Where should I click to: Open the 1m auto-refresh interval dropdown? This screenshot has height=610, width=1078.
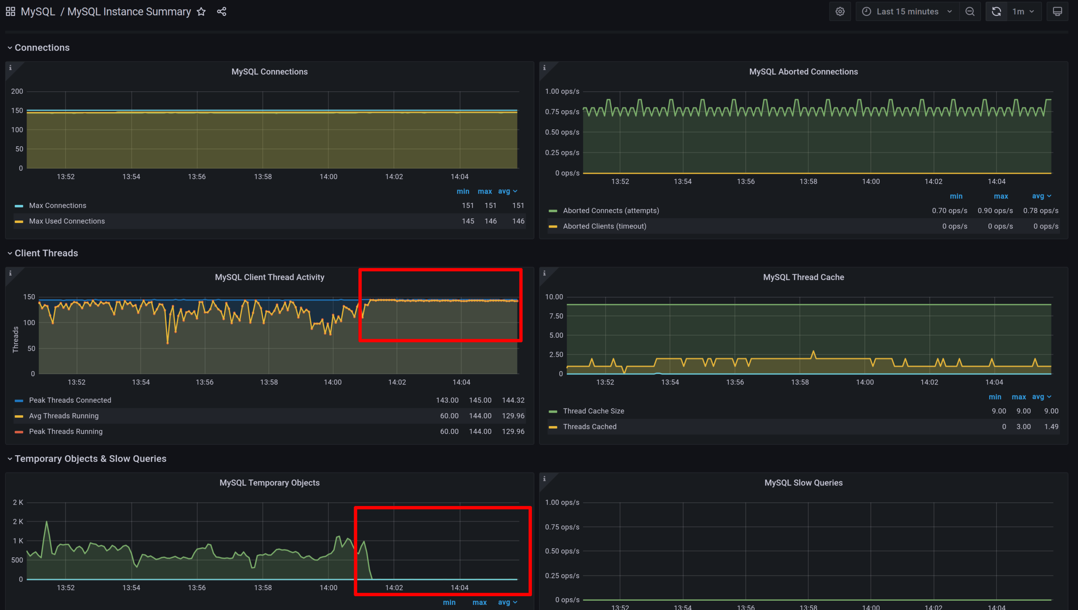(x=1022, y=11)
